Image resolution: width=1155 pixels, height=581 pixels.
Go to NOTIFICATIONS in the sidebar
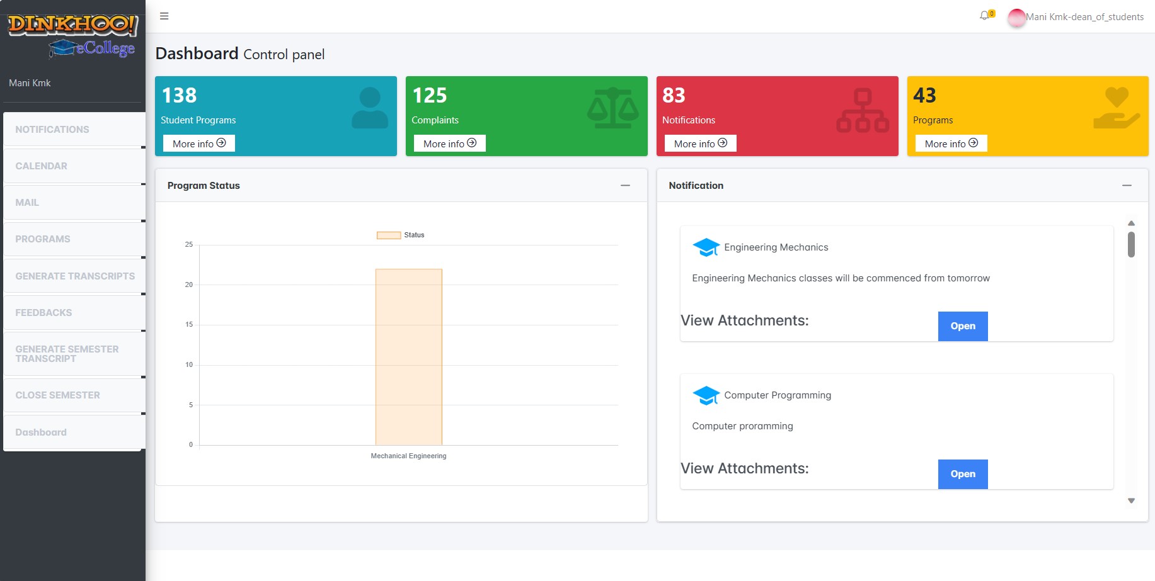click(x=74, y=130)
